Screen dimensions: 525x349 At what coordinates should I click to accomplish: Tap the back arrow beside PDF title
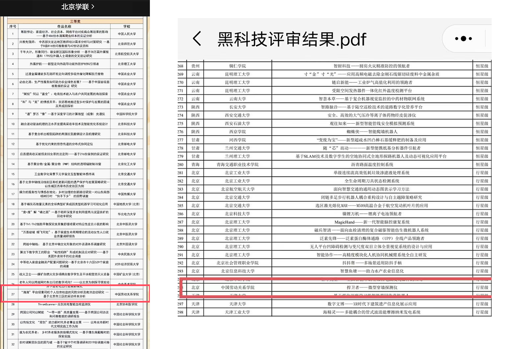click(x=197, y=39)
